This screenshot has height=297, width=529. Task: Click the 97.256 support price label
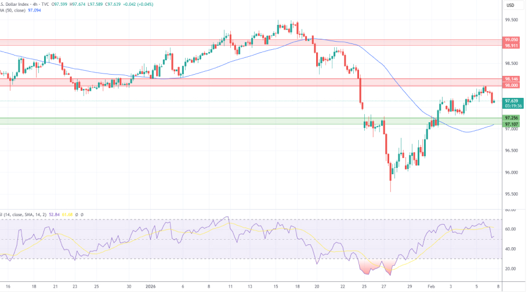point(512,118)
